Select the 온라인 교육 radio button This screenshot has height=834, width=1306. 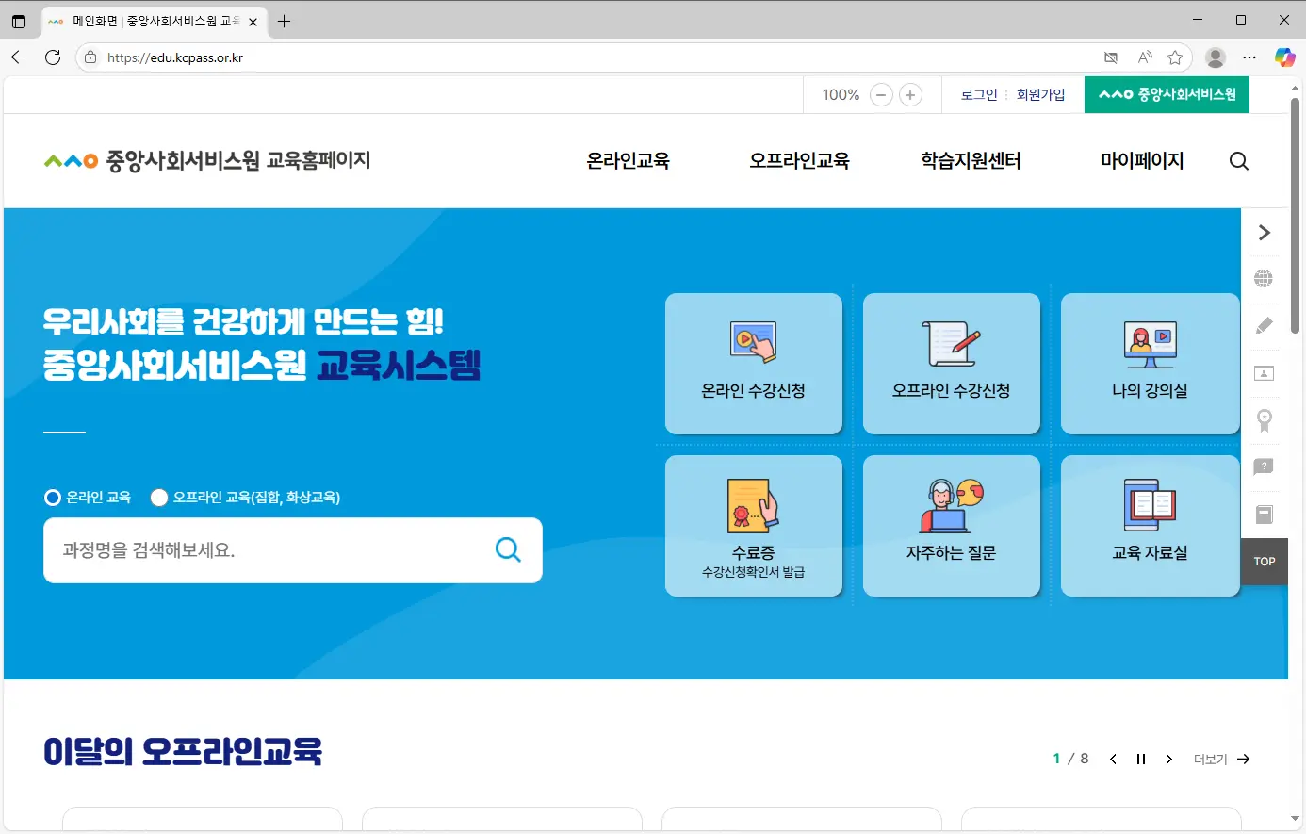coord(52,497)
